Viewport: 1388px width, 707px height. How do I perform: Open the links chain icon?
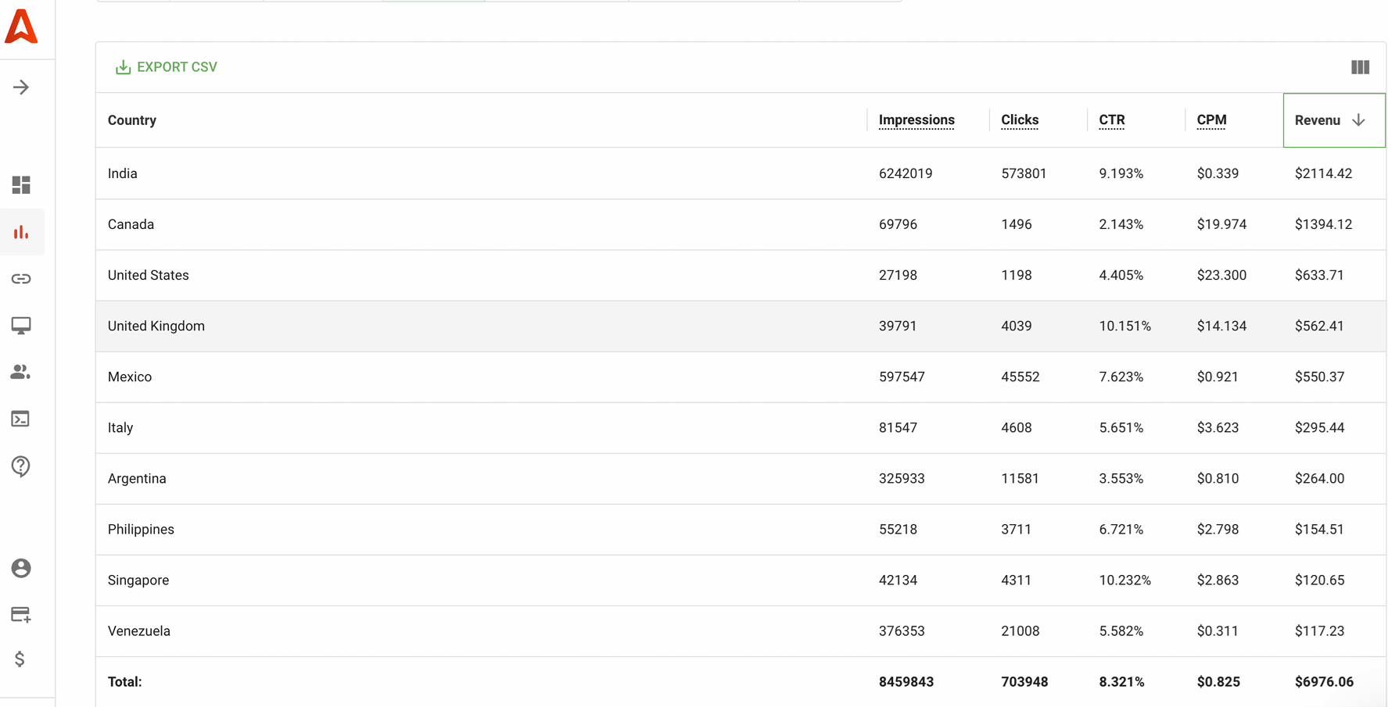click(x=21, y=279)
